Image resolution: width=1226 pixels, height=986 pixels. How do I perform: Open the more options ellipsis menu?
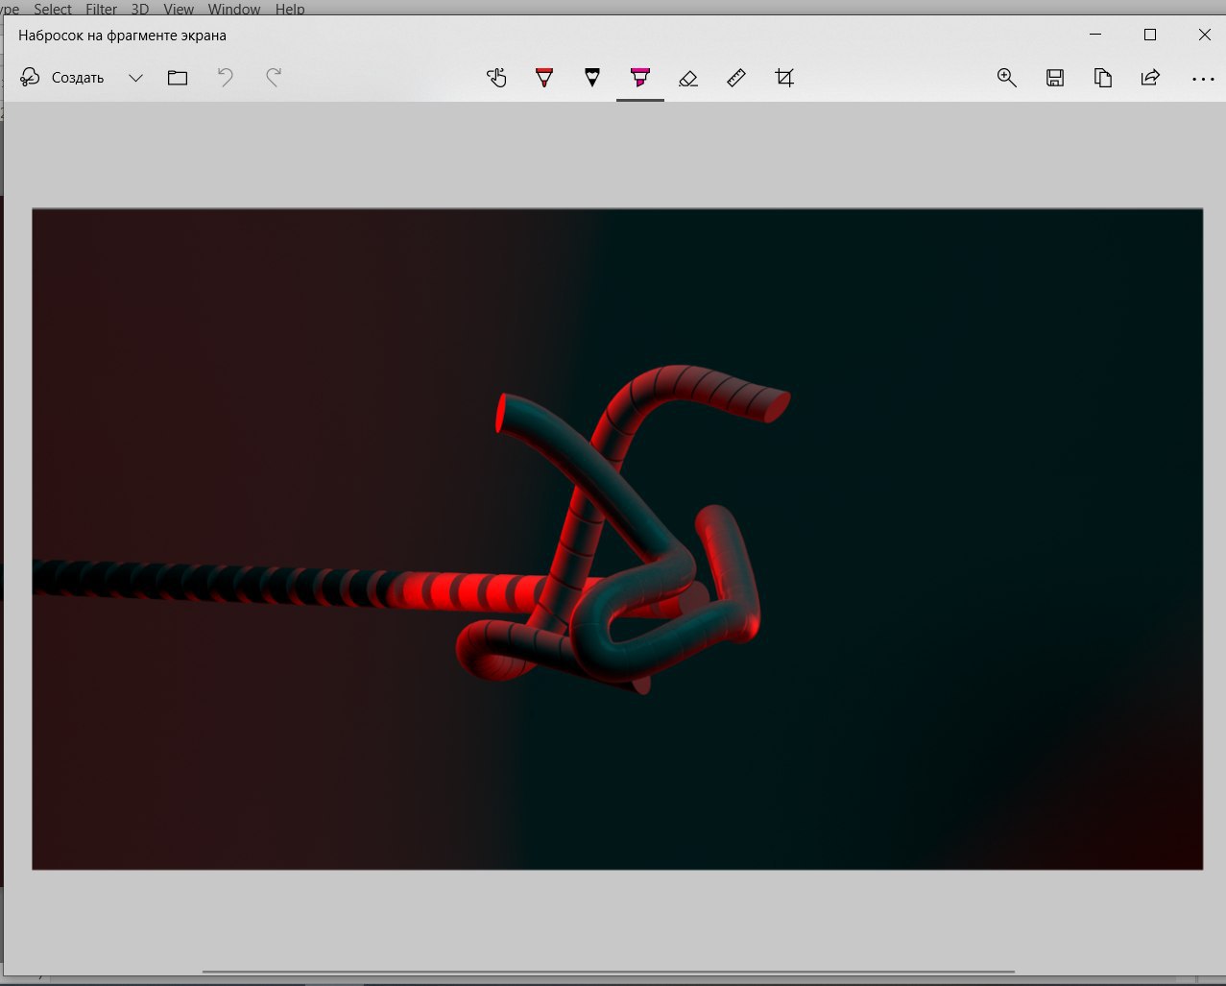1203,79
